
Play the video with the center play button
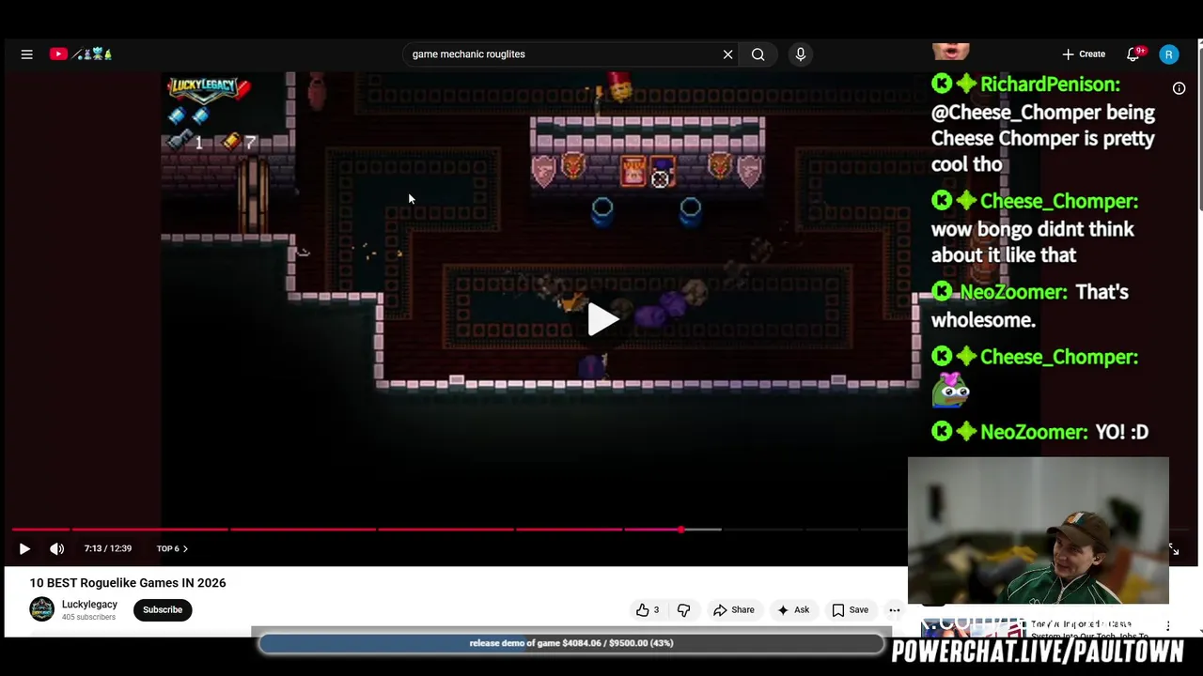tap(601, 319)
